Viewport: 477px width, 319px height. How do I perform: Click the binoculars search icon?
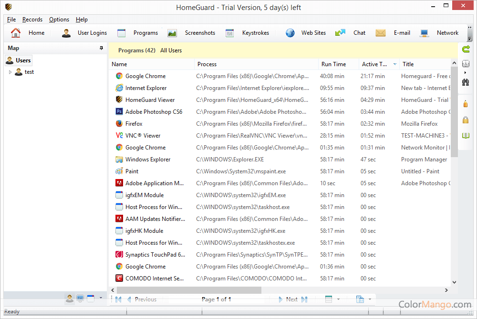[466, 82]
